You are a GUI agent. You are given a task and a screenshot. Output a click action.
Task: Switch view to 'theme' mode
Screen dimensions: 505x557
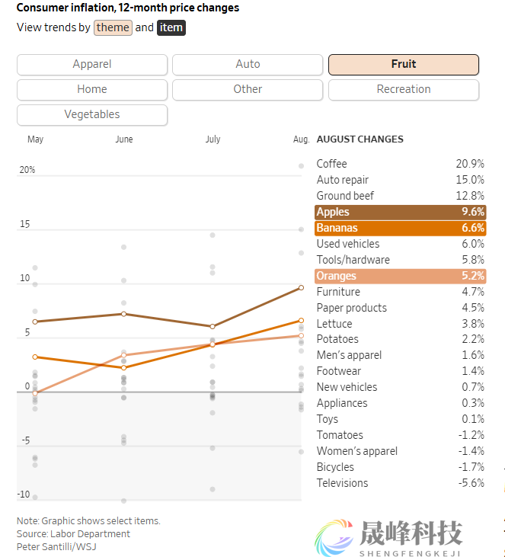(x=113, y=27)
